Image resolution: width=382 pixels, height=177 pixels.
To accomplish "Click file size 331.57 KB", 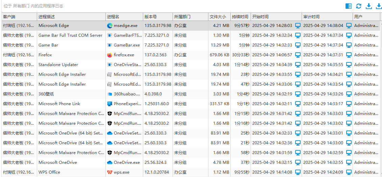I will click(x=219, y=104).
